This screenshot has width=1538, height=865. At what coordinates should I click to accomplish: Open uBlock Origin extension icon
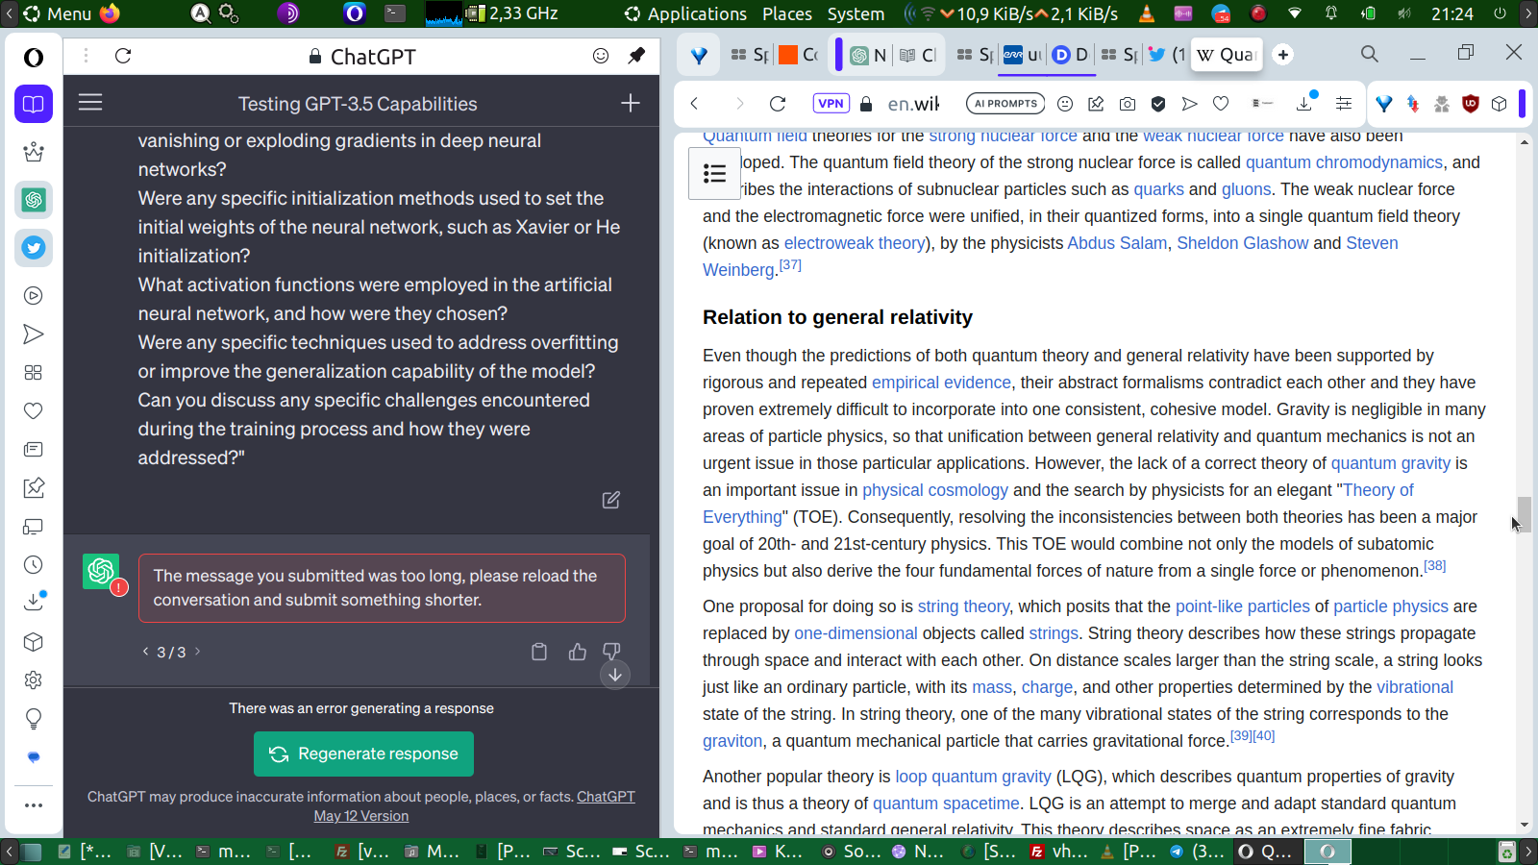click(1471, 104)
